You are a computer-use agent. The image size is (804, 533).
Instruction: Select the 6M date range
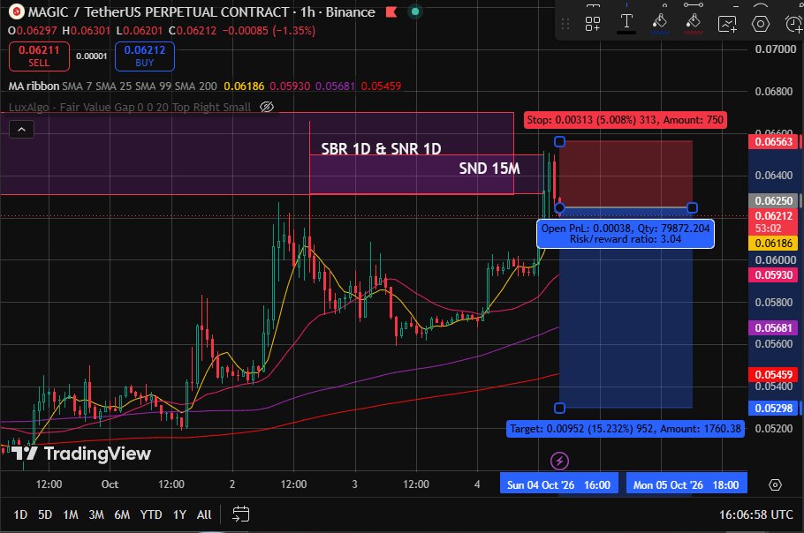(x=122, y=514)
